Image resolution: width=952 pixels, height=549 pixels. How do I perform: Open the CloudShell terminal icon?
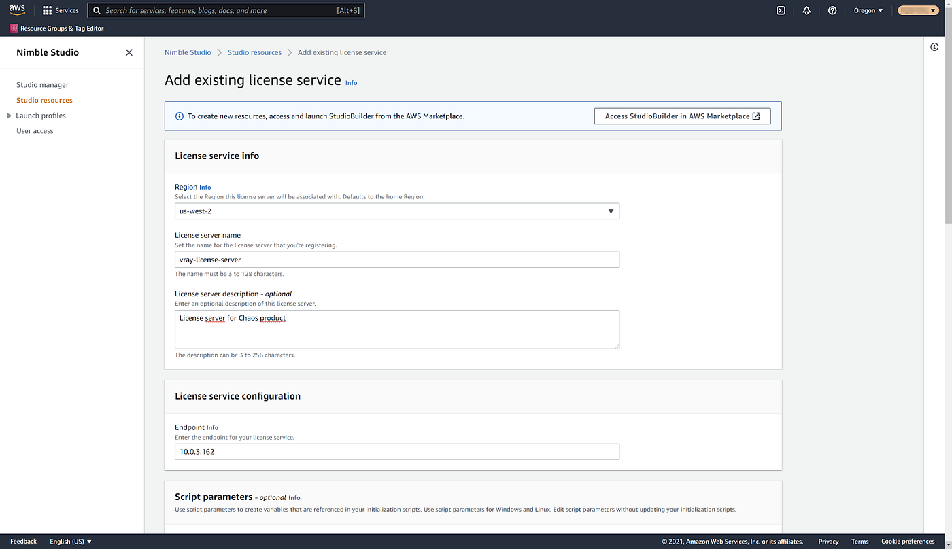coord(781,10)
